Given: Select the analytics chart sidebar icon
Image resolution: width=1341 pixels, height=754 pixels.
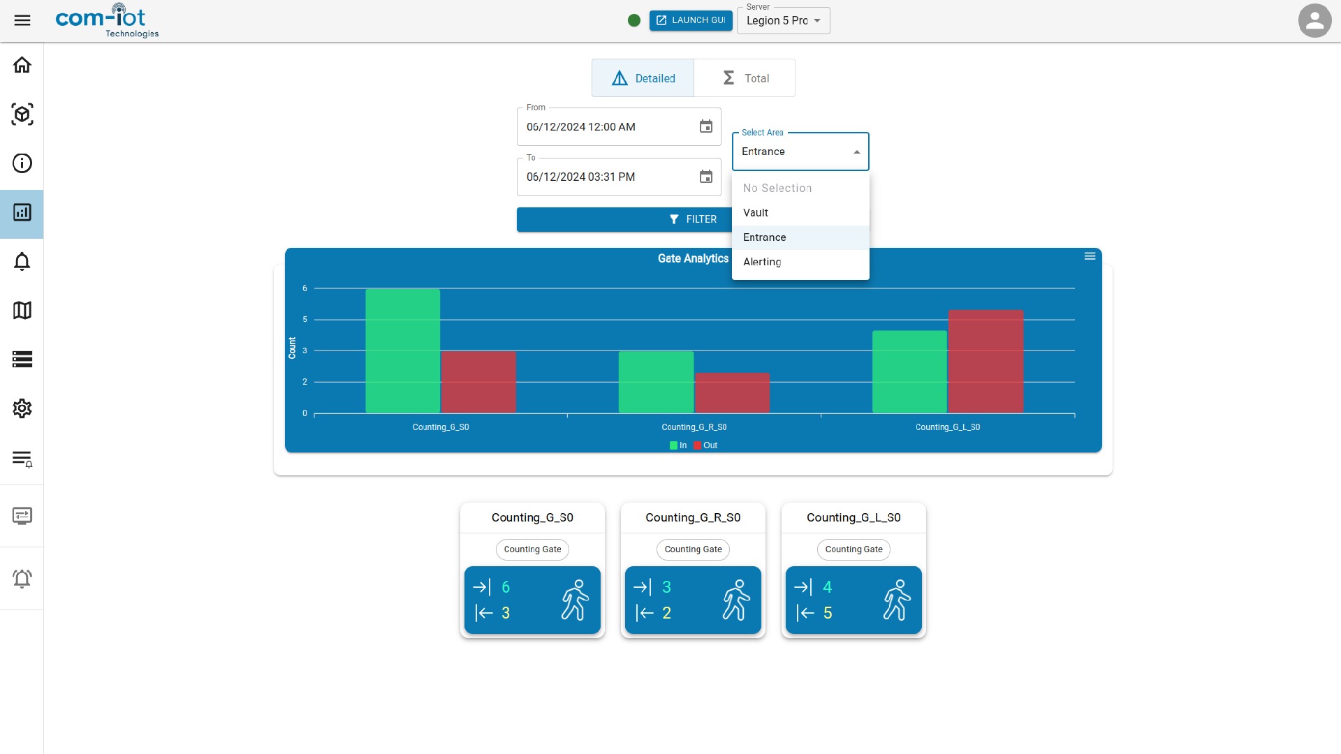Looking at the screenshot, I should coord(22,212).
